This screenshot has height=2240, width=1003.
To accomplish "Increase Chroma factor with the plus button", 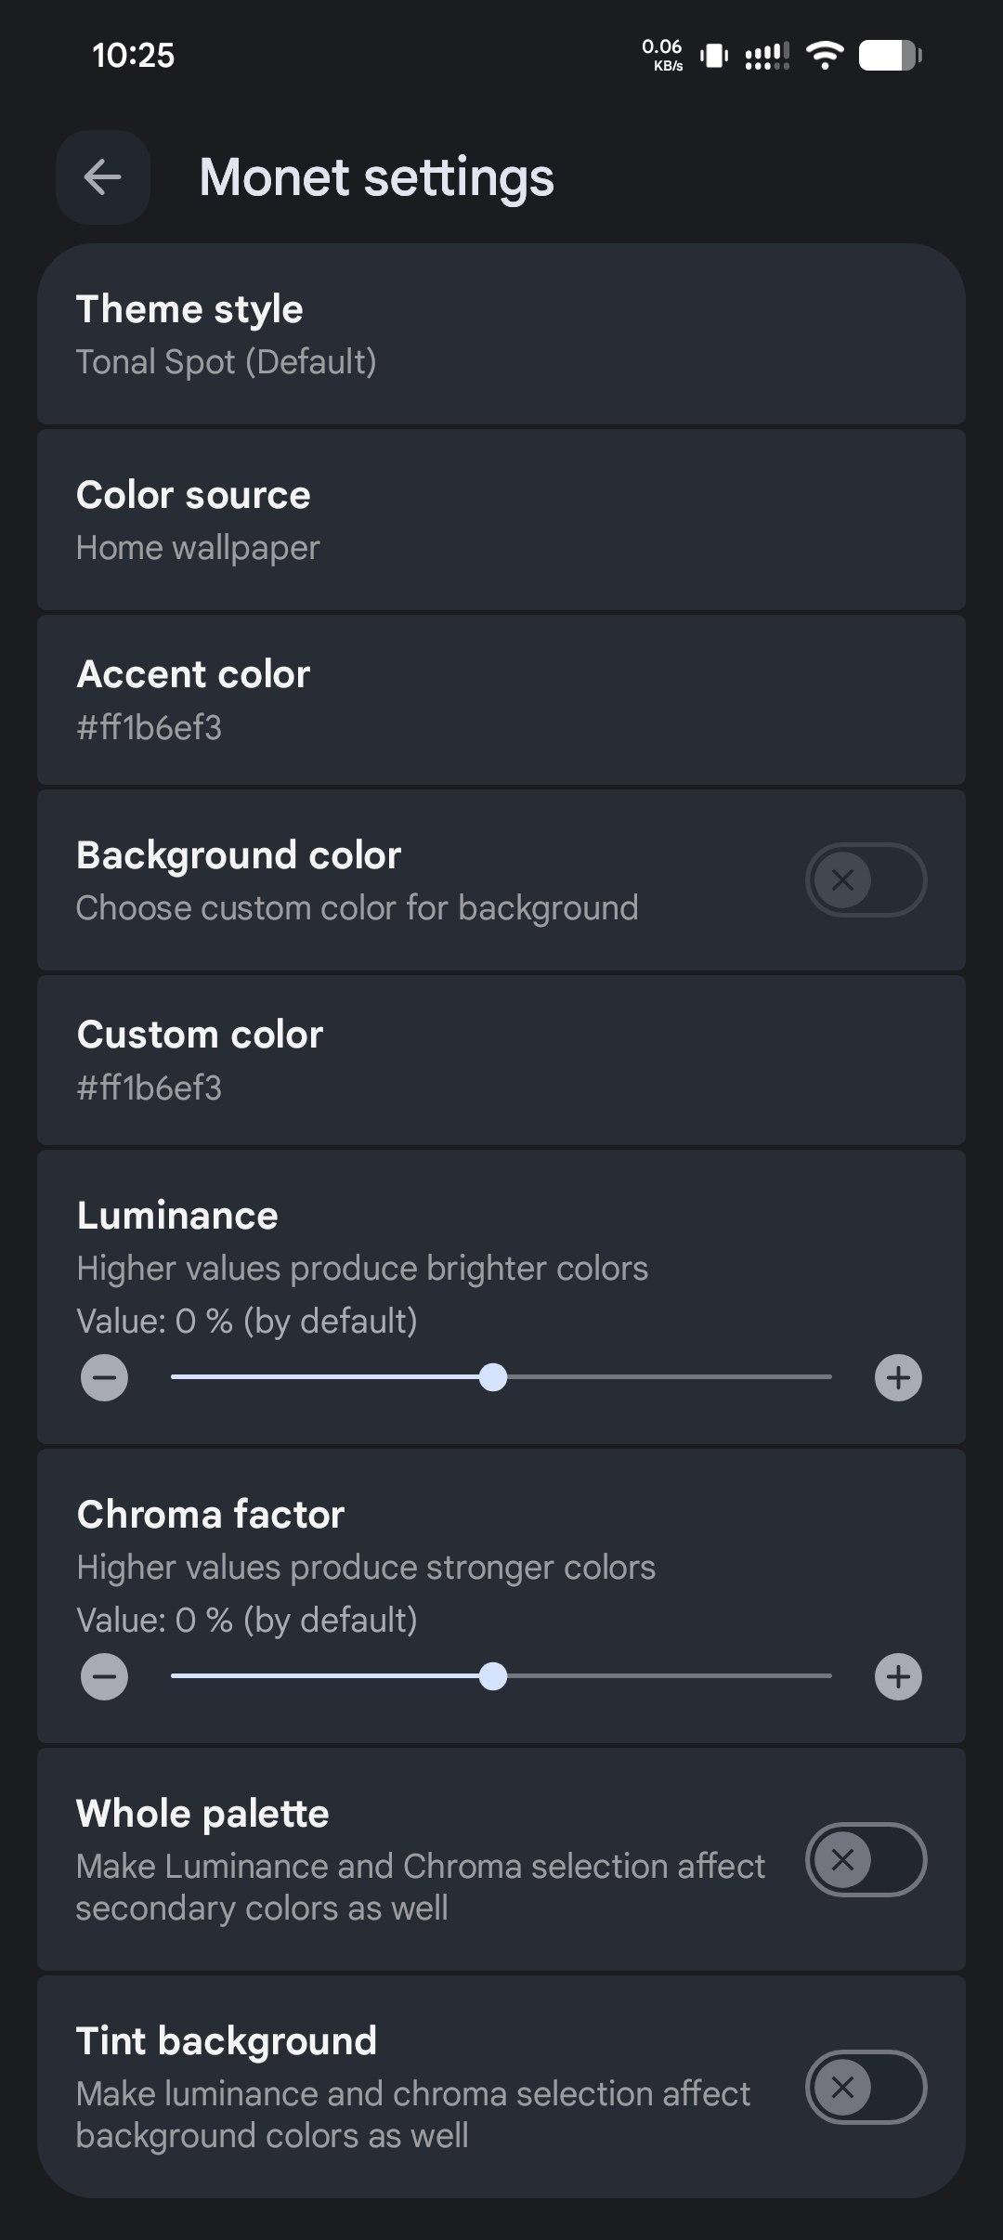I will click(x=898, y=1676).
